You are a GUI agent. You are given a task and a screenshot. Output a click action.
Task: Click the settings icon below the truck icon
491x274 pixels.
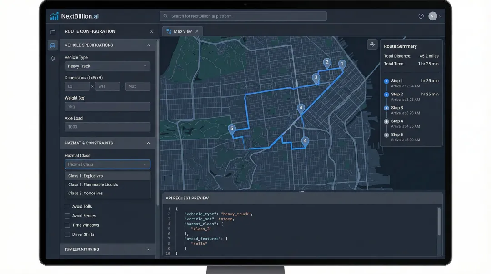pyautogui.click(x=53, y=59)
